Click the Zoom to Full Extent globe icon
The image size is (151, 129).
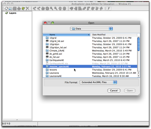[x=47, y=8]
